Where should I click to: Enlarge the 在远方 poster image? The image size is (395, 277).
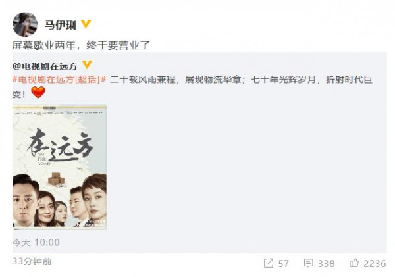point(59,166)
